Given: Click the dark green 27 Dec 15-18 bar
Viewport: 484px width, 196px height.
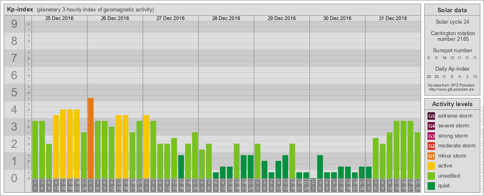Looking at the screenshot, I should 181,167.
